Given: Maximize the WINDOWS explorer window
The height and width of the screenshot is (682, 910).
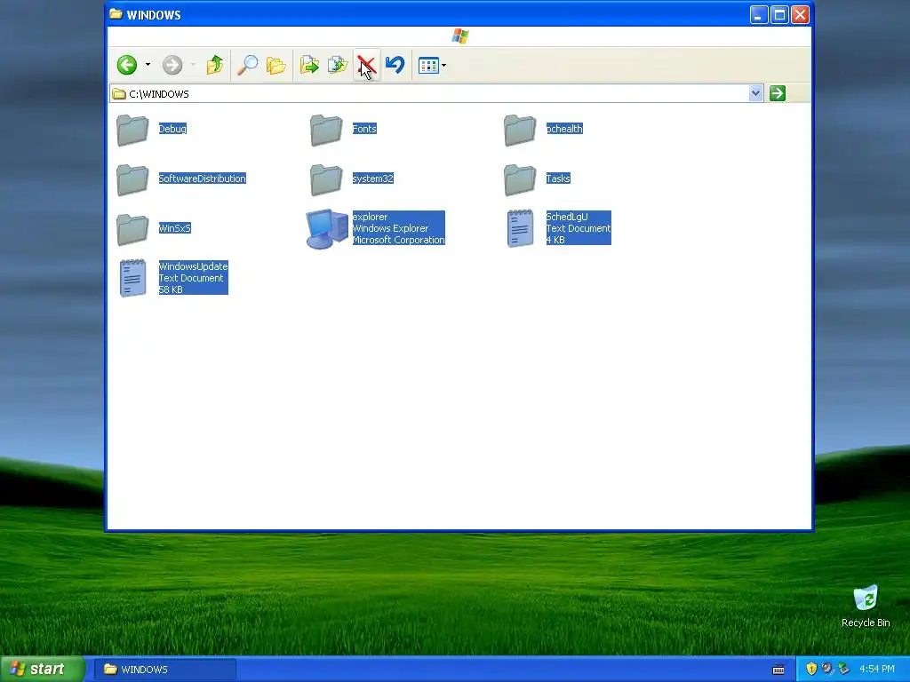Looking at the screenshot, I should point(779,14).
